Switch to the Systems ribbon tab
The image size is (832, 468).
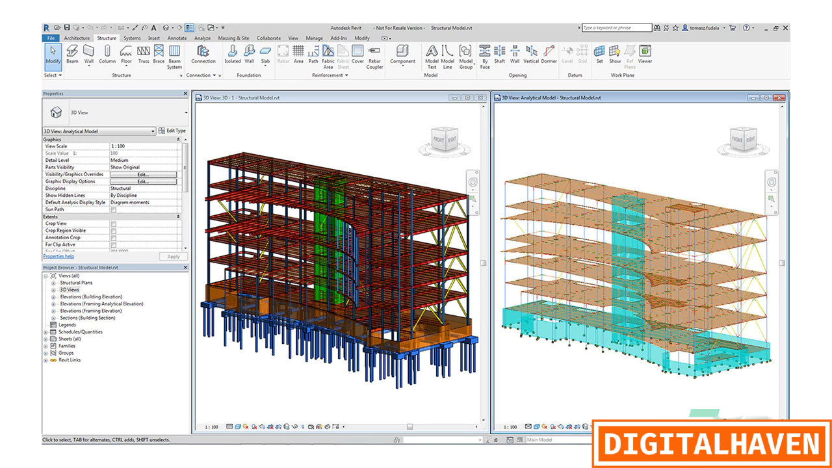click(132, 38)
